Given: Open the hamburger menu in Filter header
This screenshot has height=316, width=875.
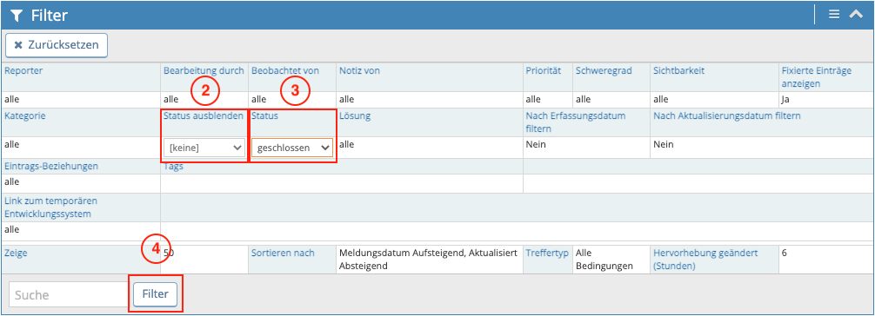Looking at the screenshot, I should [834, 15].
